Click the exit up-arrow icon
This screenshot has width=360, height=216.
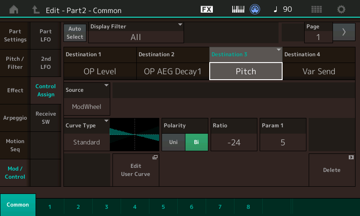(x=36, y=9)
